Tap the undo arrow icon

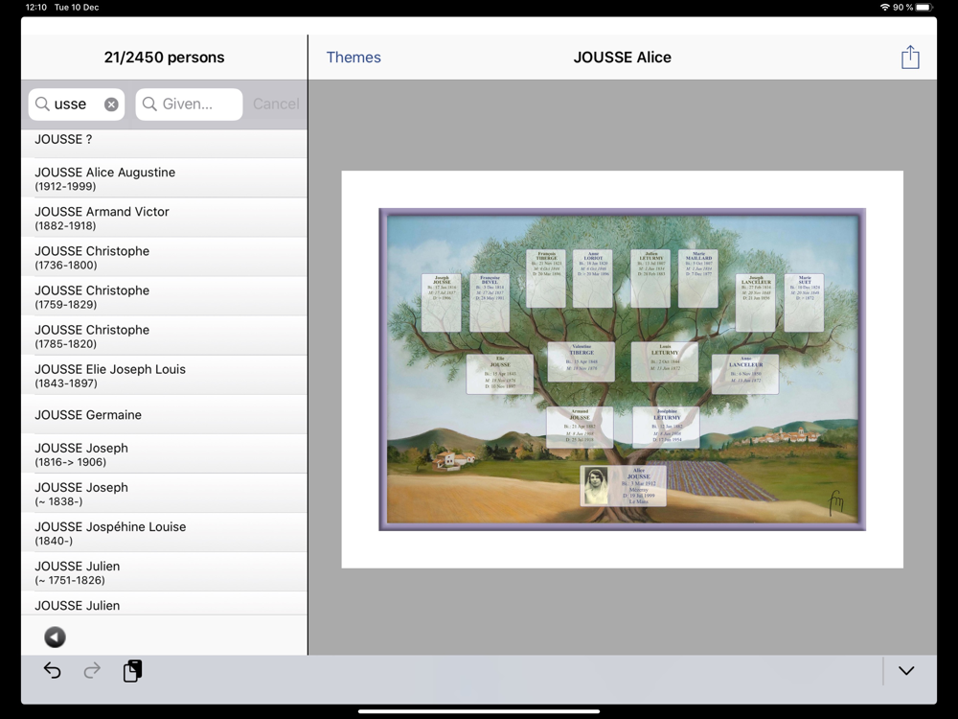[53, 671]
